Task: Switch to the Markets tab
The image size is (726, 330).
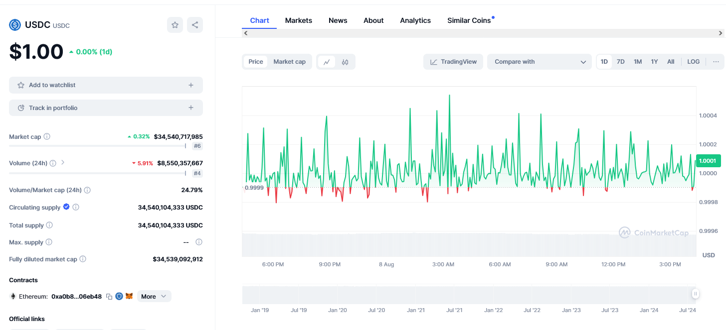Action: [298, 20]
